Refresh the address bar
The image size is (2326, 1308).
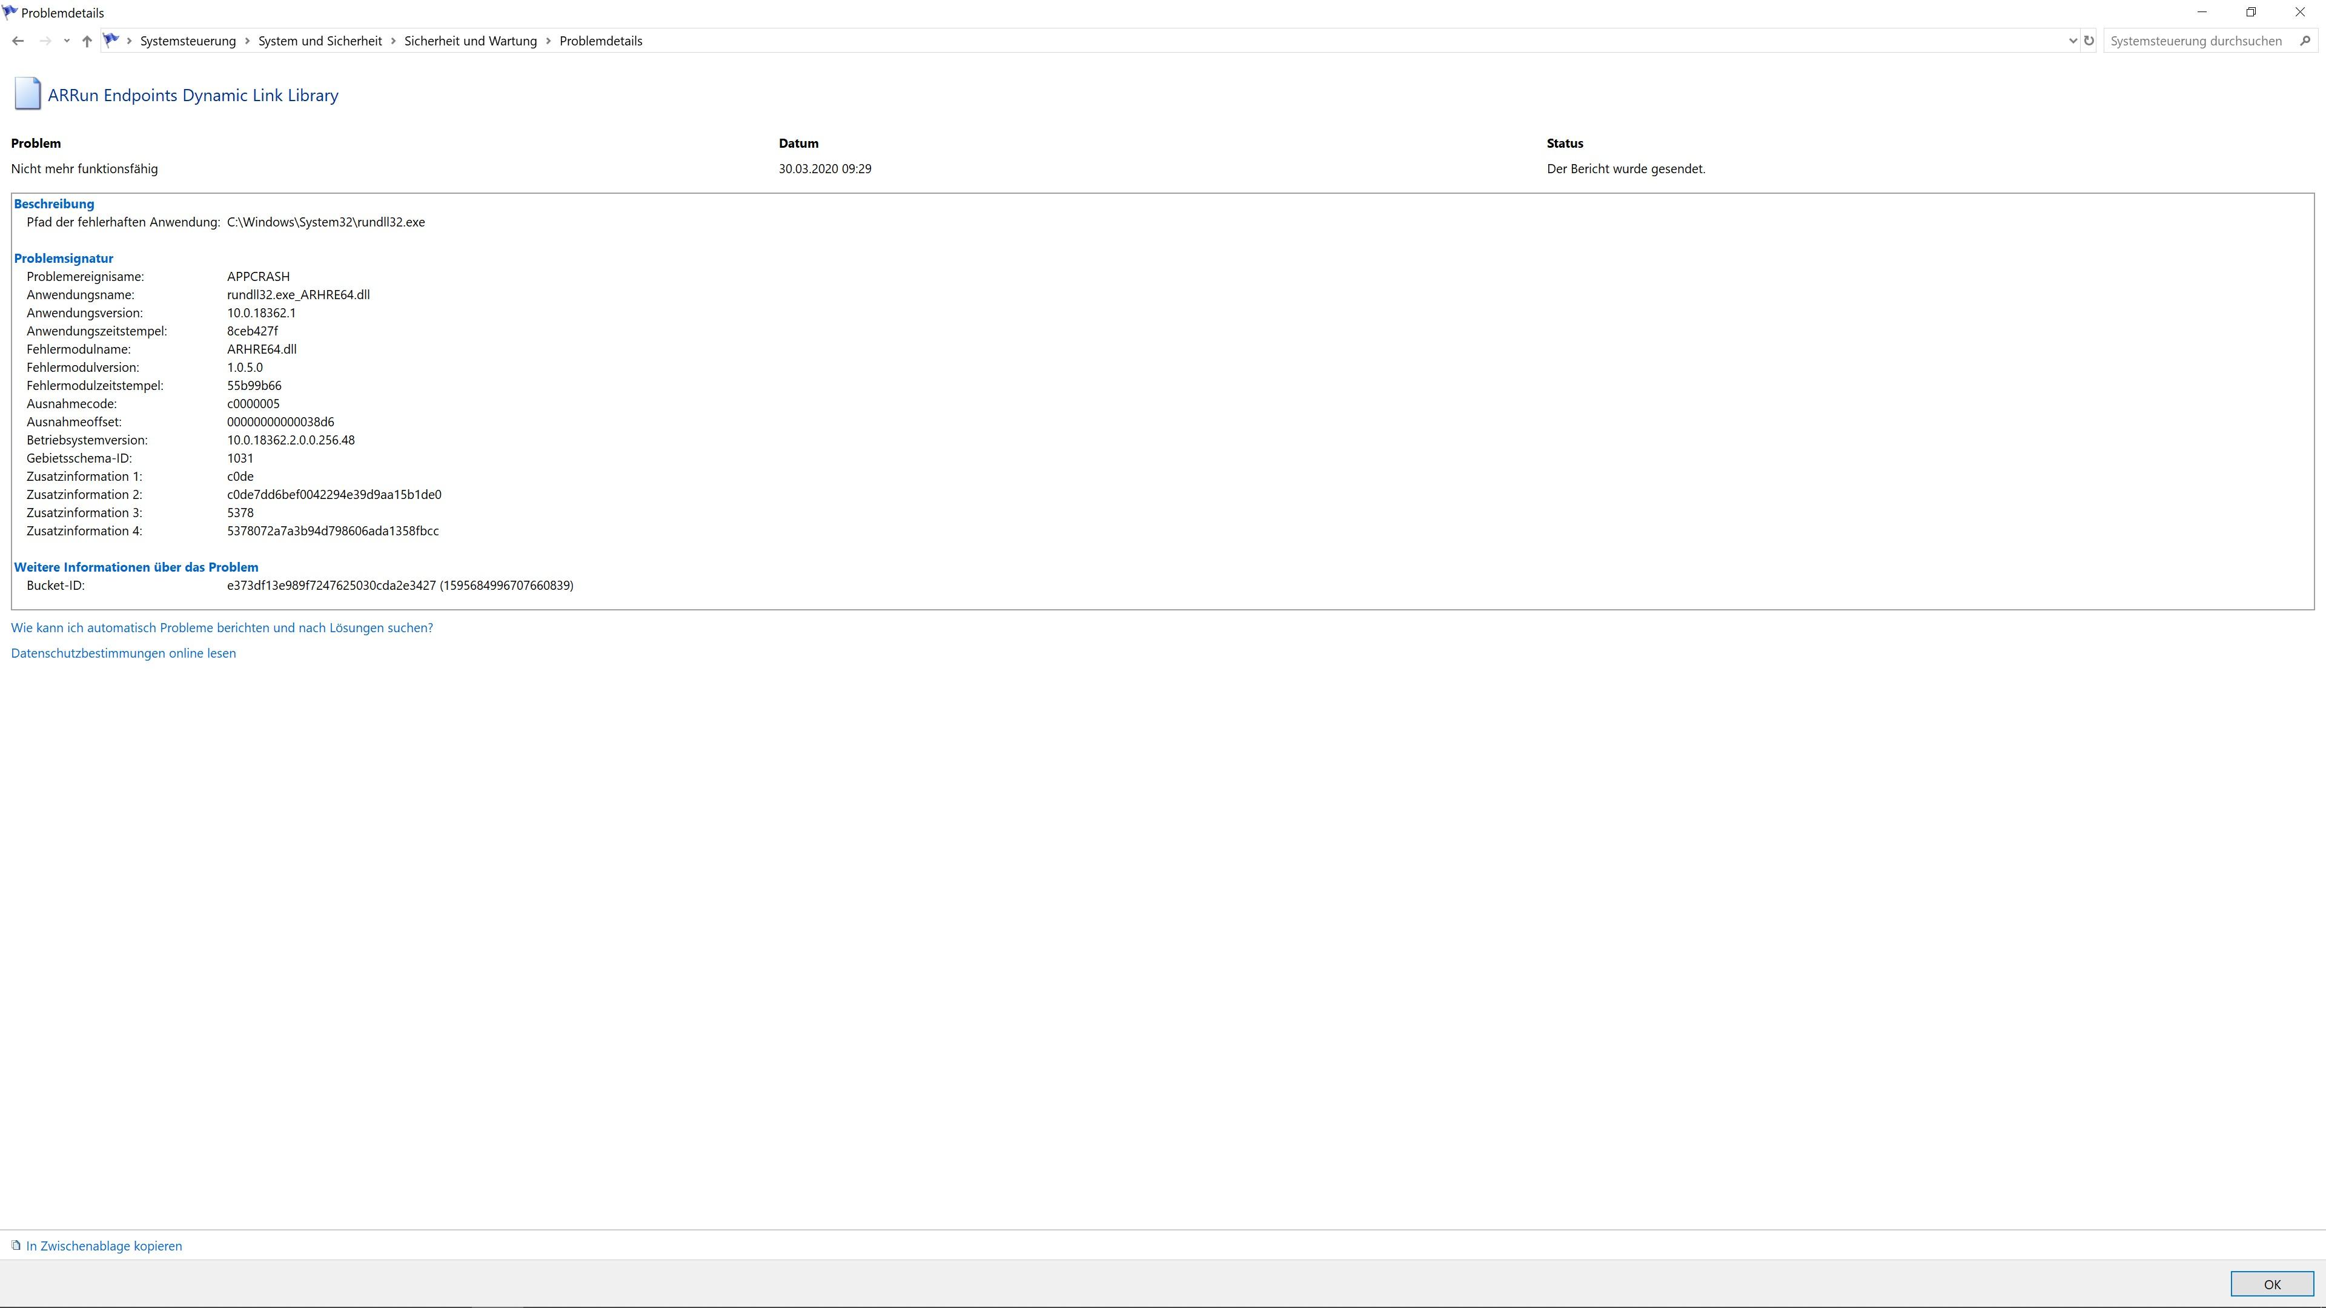[2089, 41]
